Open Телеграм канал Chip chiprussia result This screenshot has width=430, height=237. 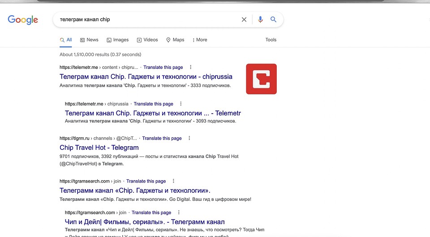coord(146,76)
